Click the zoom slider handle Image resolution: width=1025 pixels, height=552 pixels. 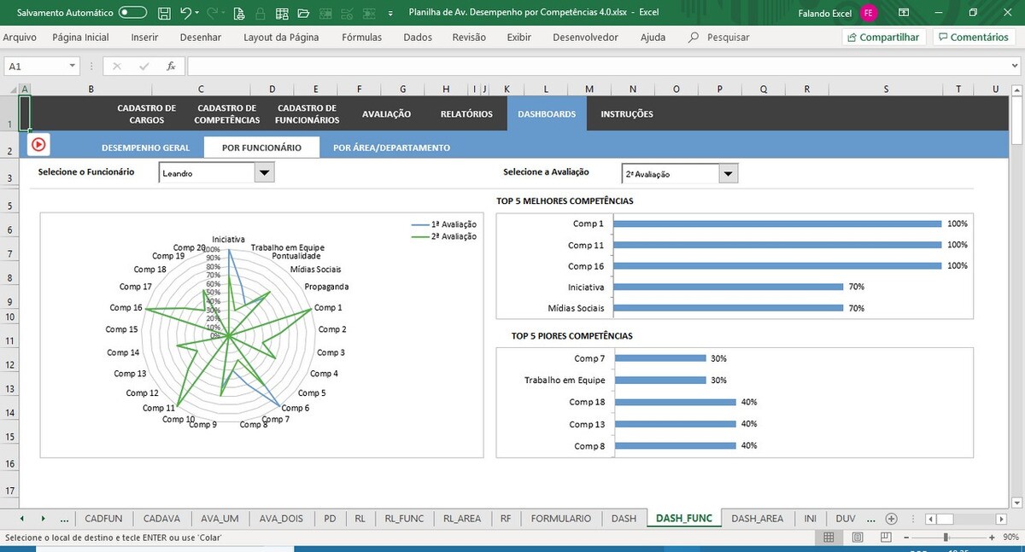(946, 537)
